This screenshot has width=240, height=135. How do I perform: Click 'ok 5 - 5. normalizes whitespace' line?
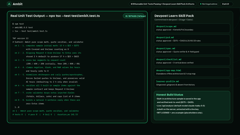coord(49,75)
